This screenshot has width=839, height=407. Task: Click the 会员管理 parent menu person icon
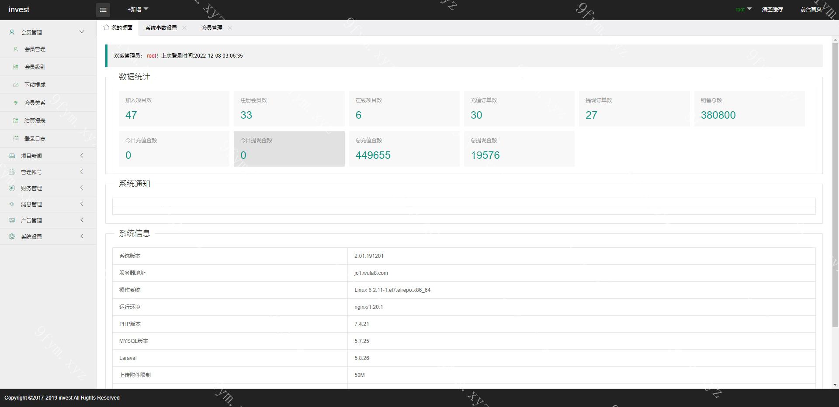pos(12,32)
